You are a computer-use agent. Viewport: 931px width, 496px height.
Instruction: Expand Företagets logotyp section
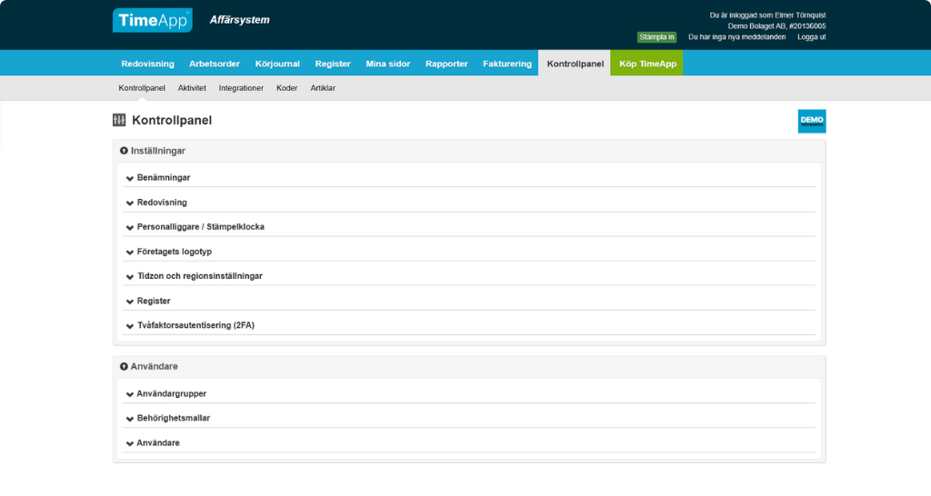pos(174,252)
